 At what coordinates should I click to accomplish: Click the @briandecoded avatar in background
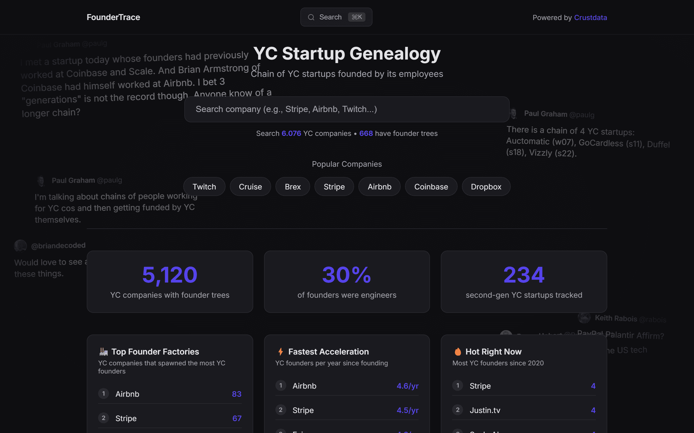pyautogui.click(x=20, y=246)
